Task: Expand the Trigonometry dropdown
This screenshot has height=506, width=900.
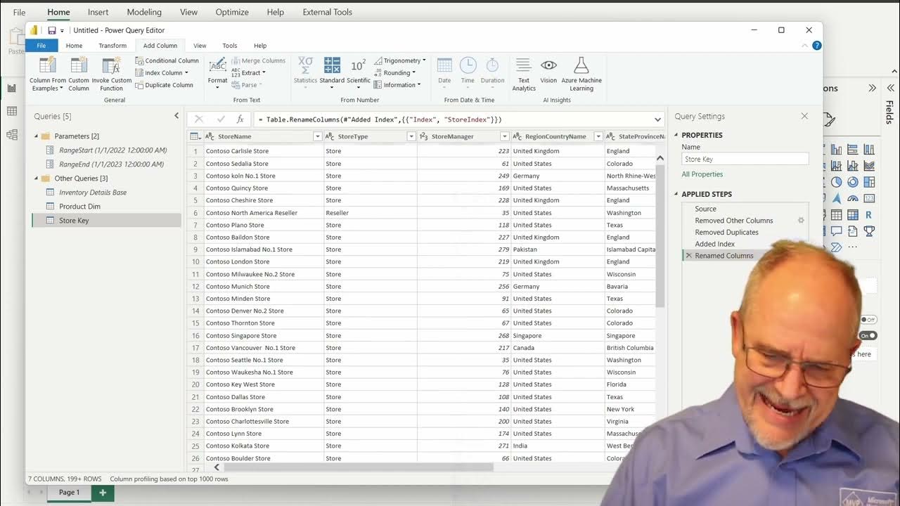Action: pos(424,61)
